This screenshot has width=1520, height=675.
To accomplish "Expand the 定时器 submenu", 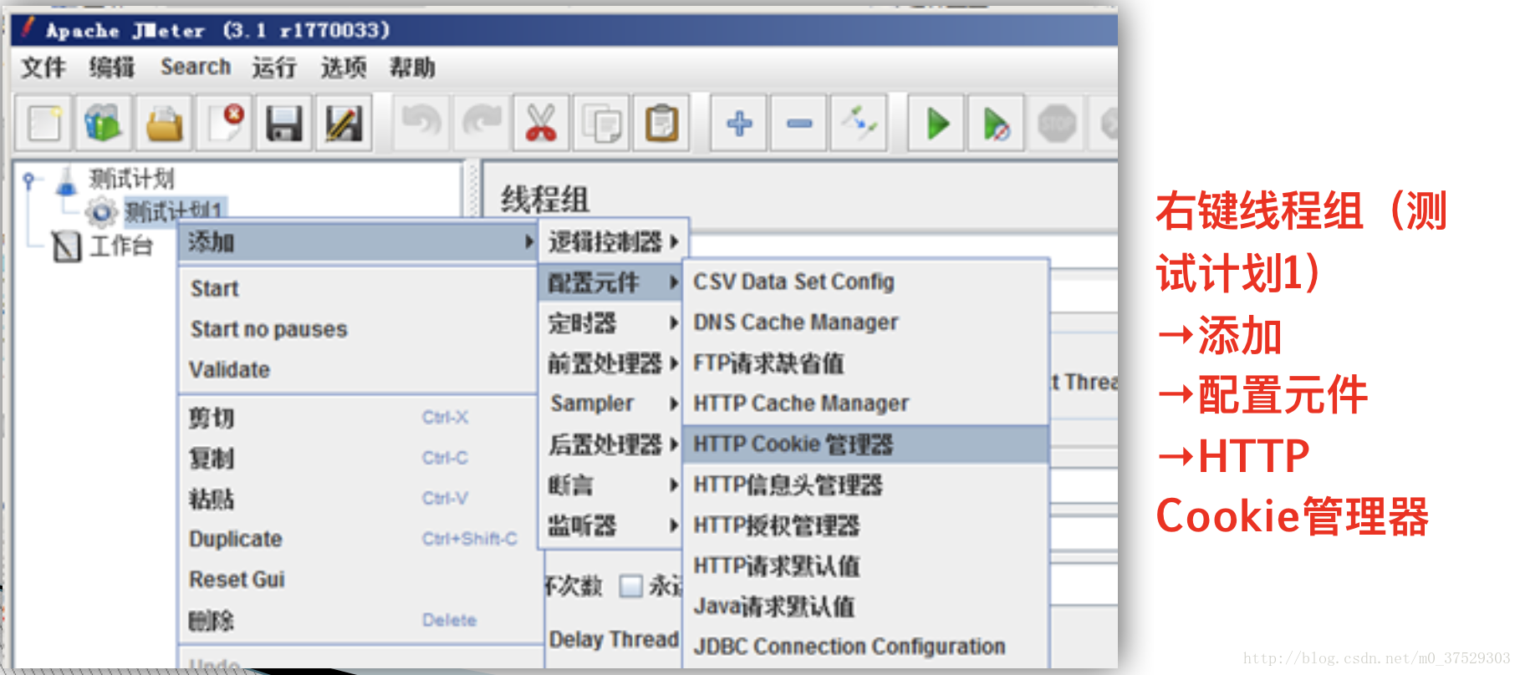I will (x=613, y=322).
